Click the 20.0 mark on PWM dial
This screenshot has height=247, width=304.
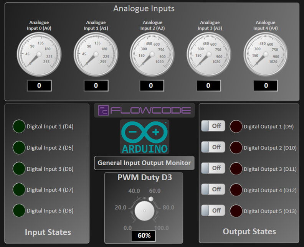pyautogui.click(x=121, y=207)
